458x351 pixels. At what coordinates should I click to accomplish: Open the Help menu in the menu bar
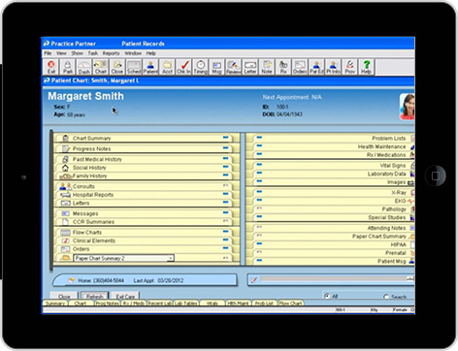tap(151, 53)
